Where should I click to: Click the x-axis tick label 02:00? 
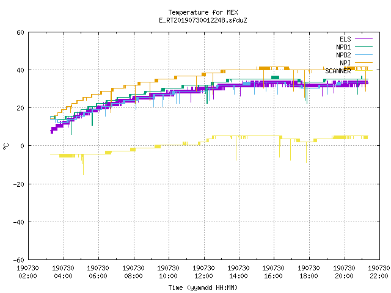[27, 276]
